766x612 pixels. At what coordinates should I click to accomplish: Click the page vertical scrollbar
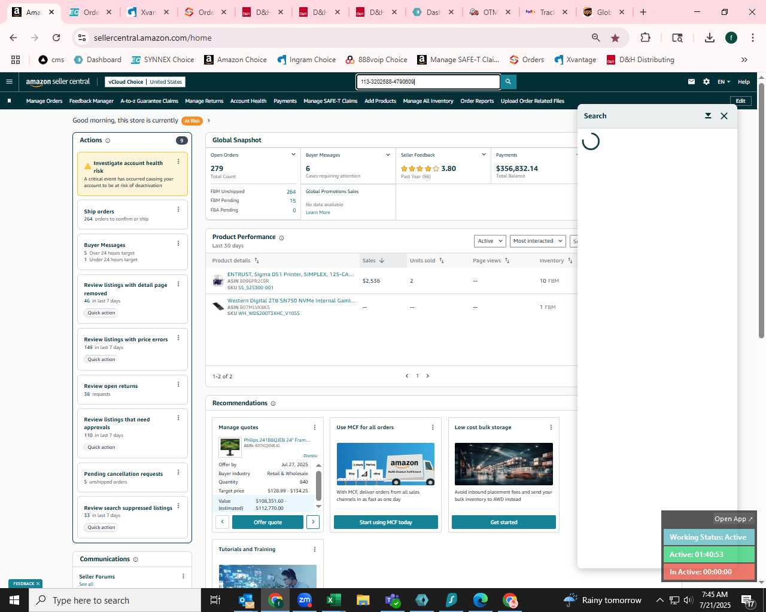(761, 209)
